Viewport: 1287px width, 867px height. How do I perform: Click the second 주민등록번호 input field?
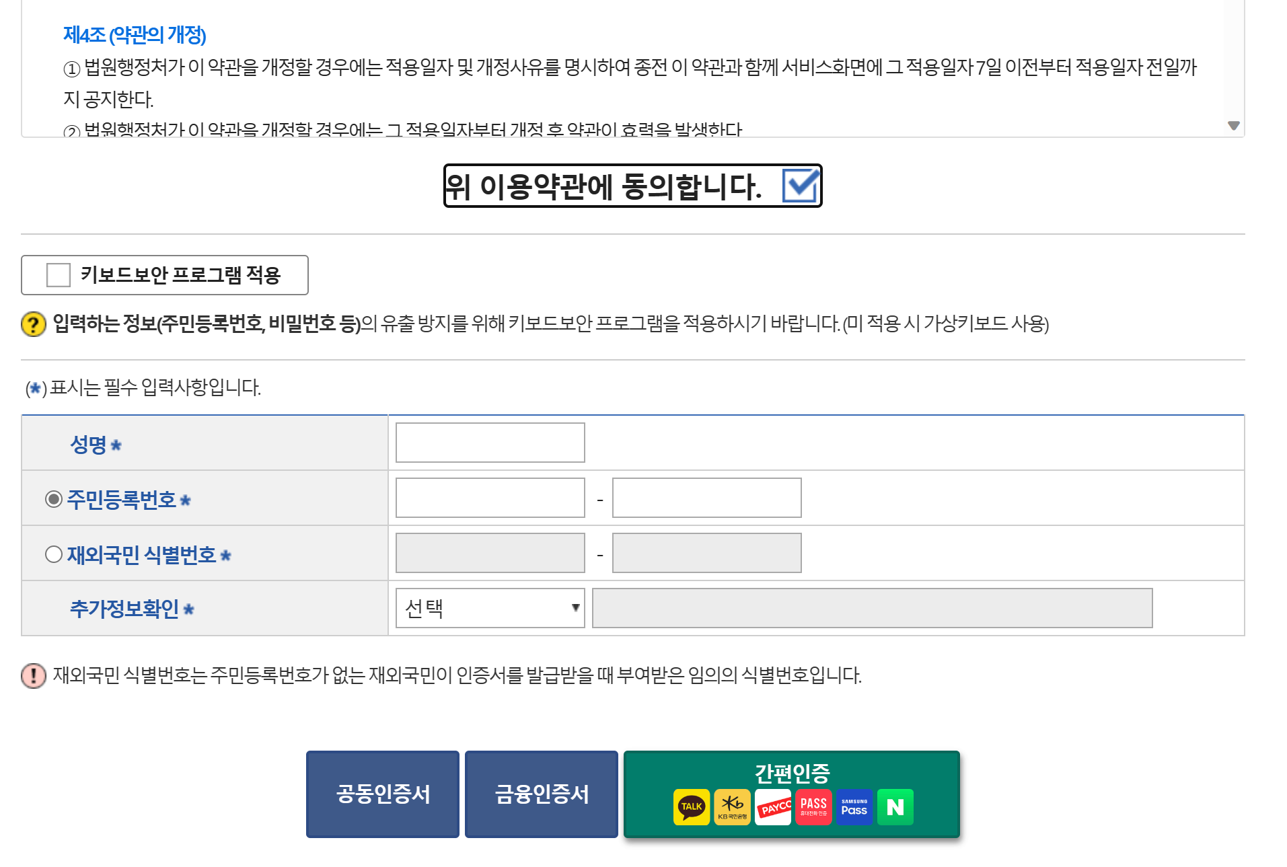tap(706, 498)
